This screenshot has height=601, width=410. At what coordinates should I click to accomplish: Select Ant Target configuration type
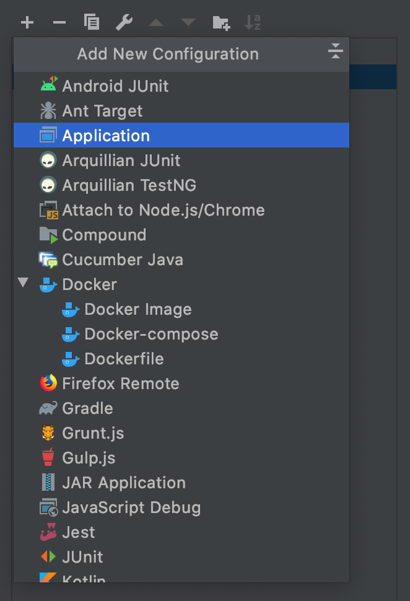point(181,111)
